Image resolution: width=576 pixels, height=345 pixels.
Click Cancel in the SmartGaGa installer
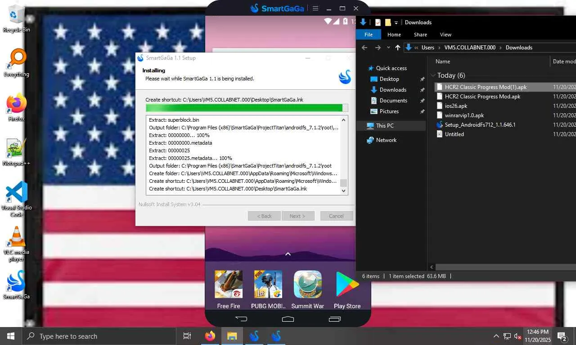coord(336,216)
